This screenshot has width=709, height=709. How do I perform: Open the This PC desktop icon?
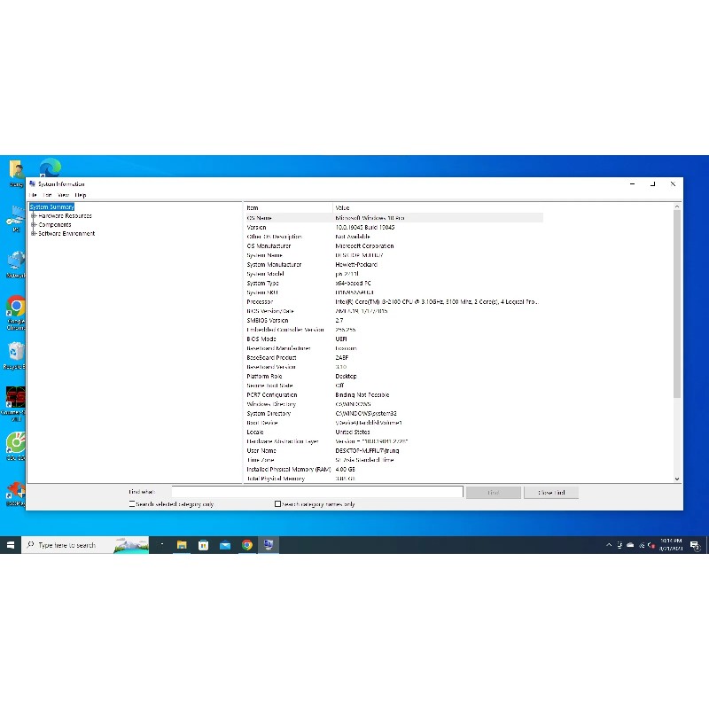tap(16, 218)
